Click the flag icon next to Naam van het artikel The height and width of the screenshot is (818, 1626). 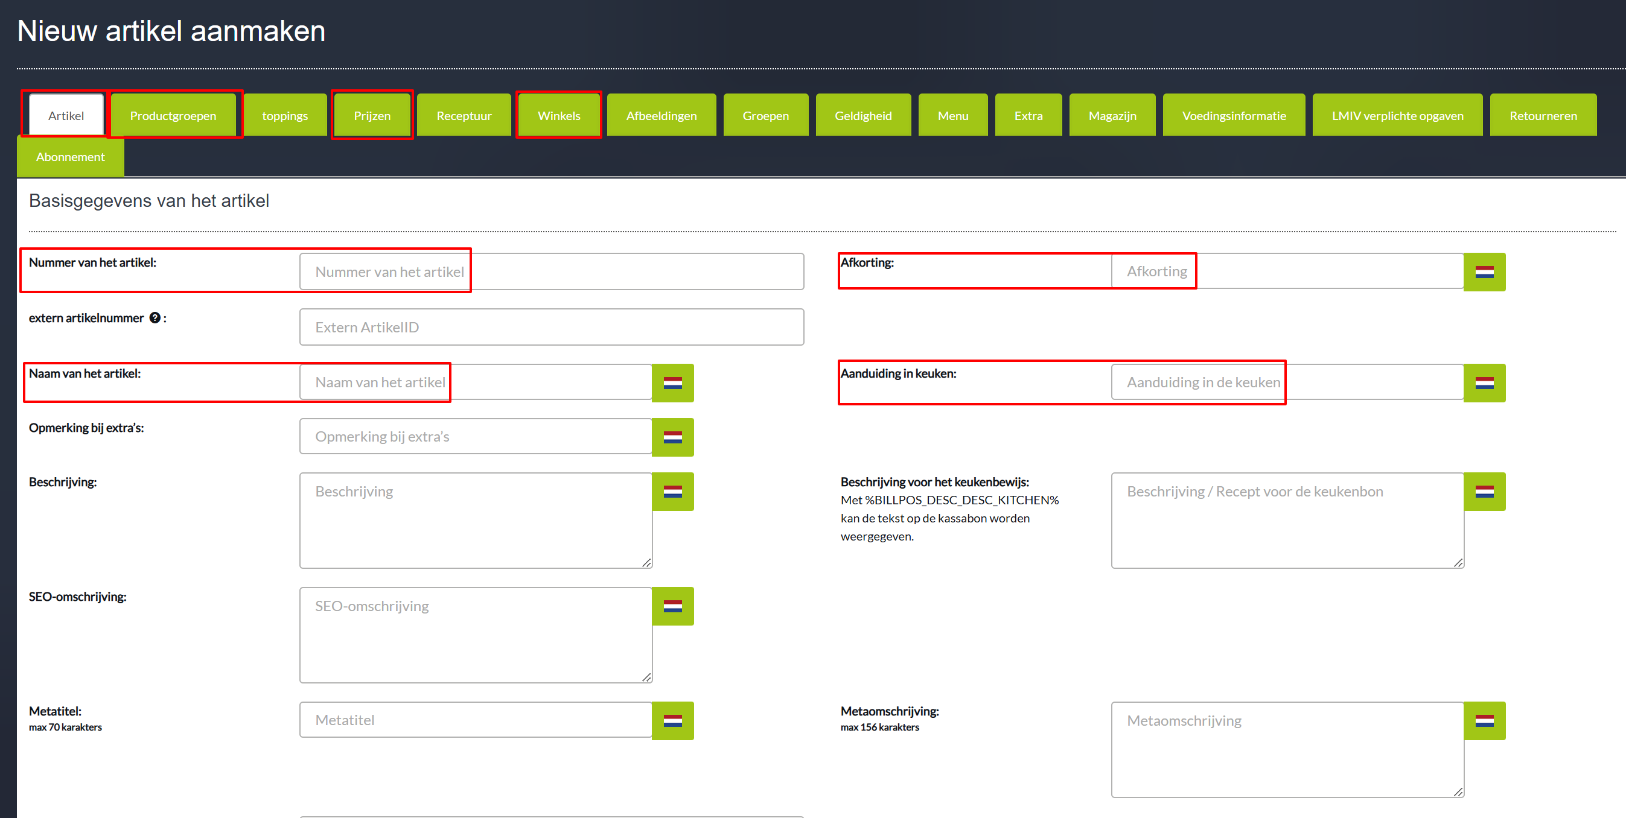coord(672,383)
